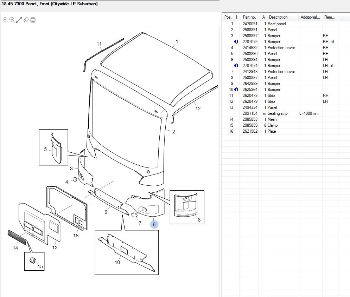Click the Rem... column header
This screenshot has height=297, width=350.
pos(330,17)
